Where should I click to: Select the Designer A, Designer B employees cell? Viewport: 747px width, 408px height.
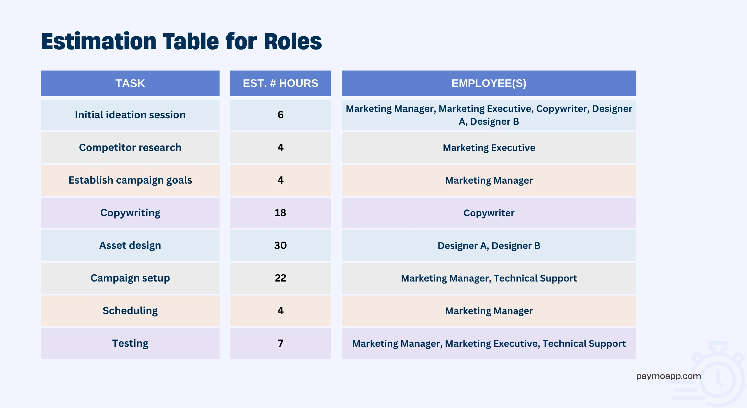(489, 245)
